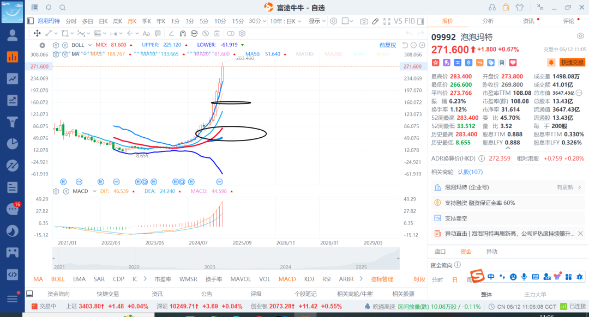Select the 日K chart period

pos(103,21)
